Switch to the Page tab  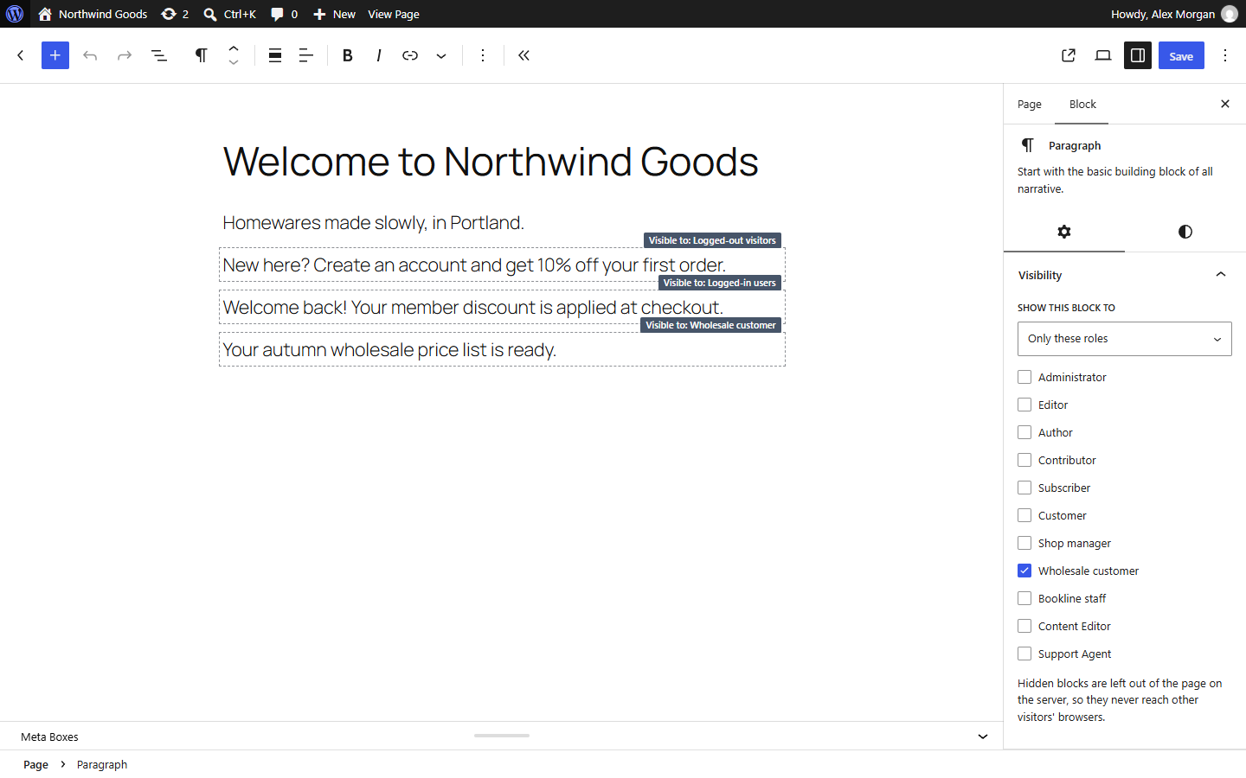click(x=1030, y=104)
